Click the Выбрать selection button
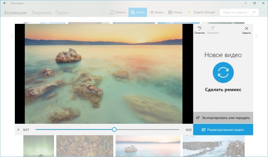 pos(157,12)
